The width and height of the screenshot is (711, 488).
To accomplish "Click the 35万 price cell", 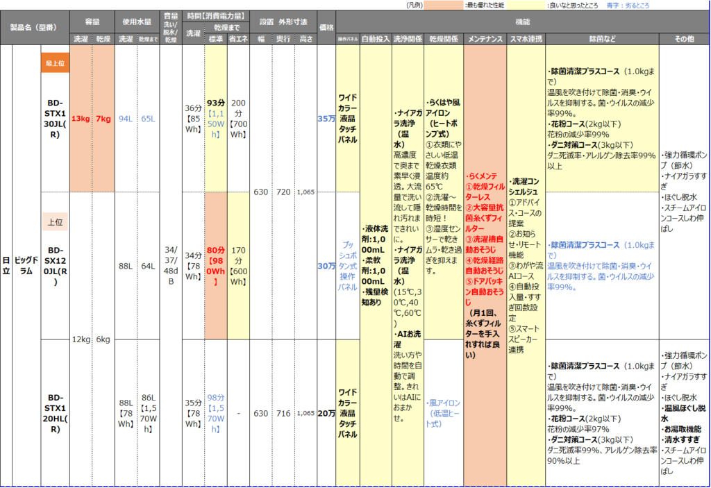I will 326,119.
